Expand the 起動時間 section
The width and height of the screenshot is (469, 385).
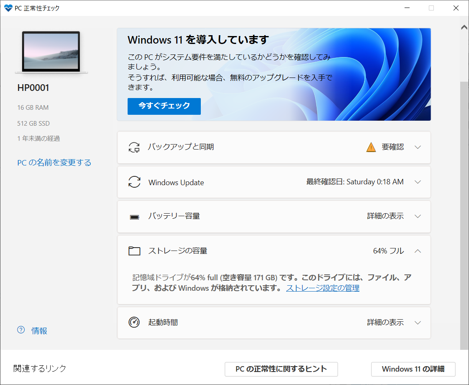[418, 323]
